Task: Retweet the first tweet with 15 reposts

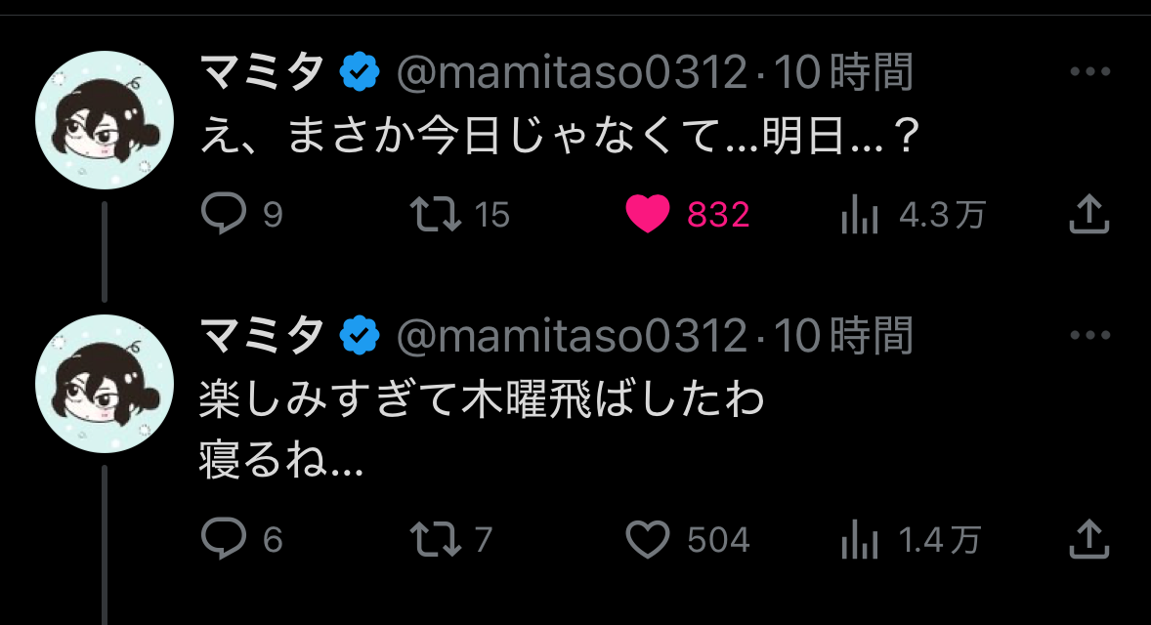Action: (x=436, y=215)
